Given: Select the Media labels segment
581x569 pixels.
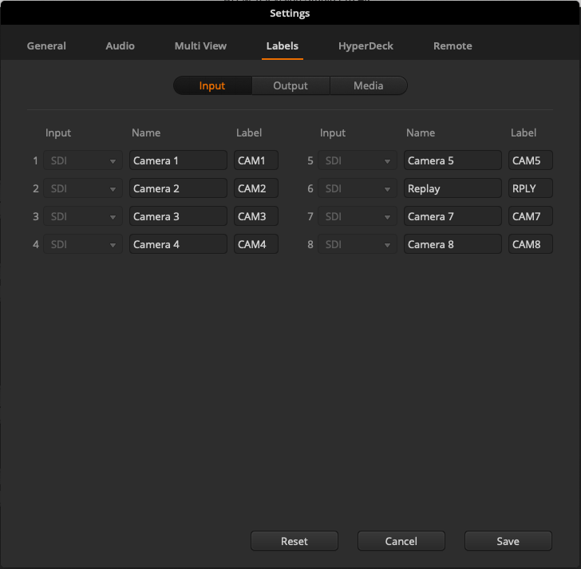Looking at the screenshot, I should click(368, 86).
